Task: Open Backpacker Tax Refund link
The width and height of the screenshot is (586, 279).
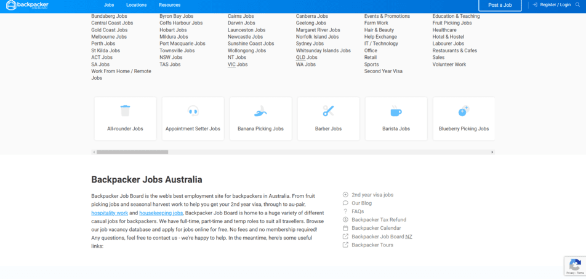Action: click(379, 219)
